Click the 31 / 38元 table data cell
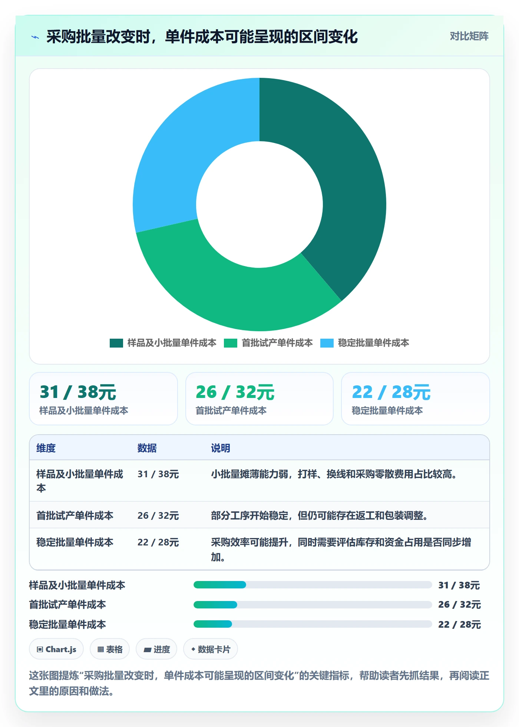Screen dimensions: 519x727 coord(168,481)
